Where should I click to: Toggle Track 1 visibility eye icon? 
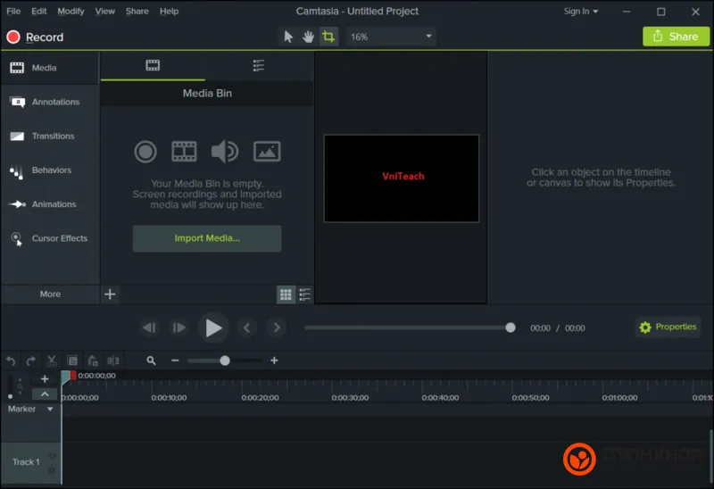pos(51,455)
